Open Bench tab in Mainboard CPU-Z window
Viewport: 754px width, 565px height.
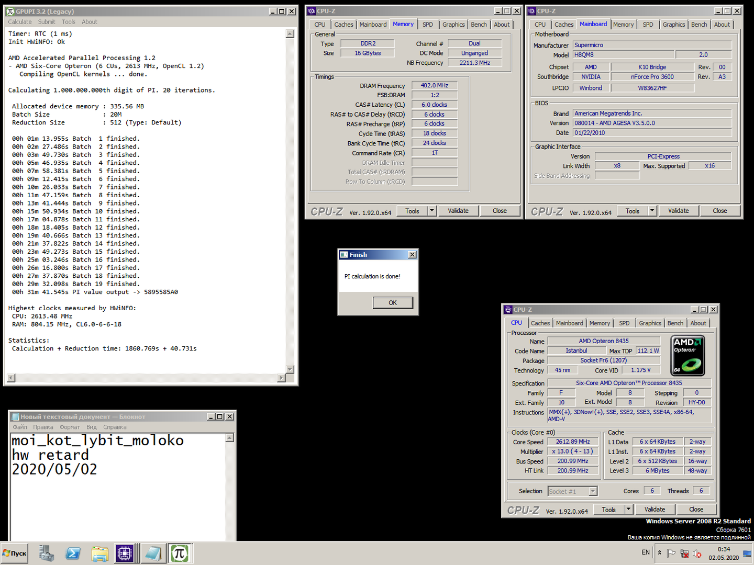tap(699, 25)
